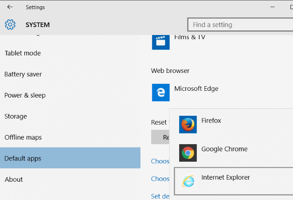Click the Microsoft Edge browser icon
The image size is (293, 200).
tap(161, 92)
